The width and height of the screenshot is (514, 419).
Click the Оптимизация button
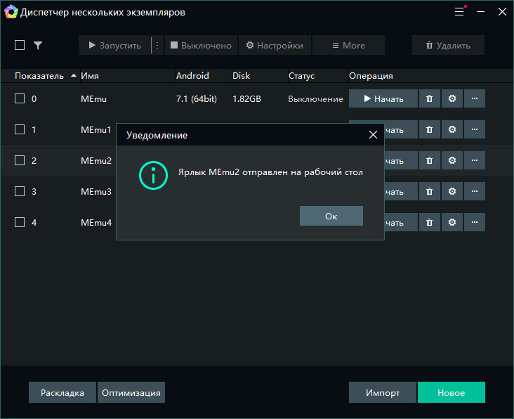131,392
